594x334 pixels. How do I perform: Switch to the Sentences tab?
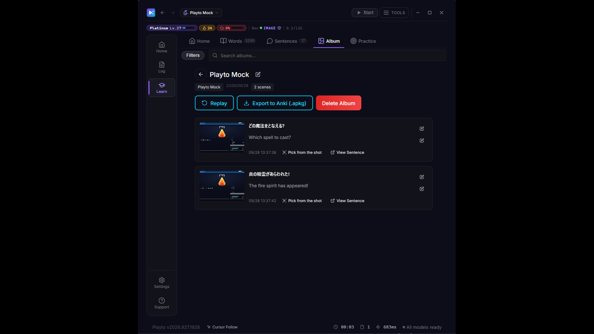pyautogui.click(x=286, y=41)
